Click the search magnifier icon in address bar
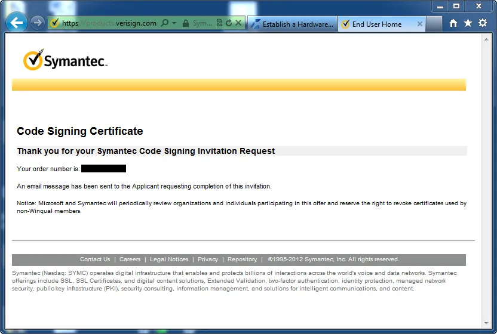 point(165,23)
